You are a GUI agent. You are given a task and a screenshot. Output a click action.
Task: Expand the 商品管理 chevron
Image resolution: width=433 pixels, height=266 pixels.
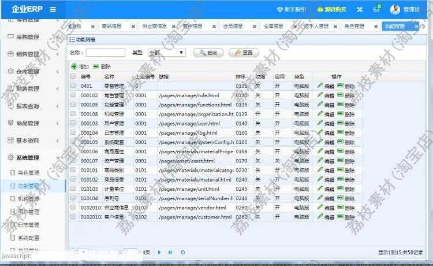pos(57,123)
